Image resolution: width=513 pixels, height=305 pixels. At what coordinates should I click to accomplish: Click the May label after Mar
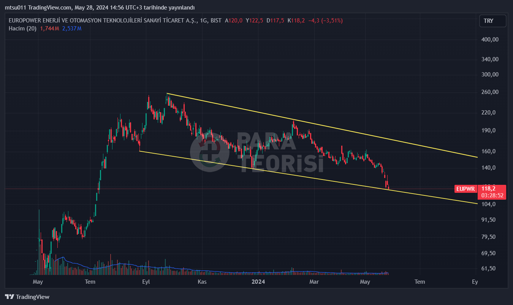(365, 282)
